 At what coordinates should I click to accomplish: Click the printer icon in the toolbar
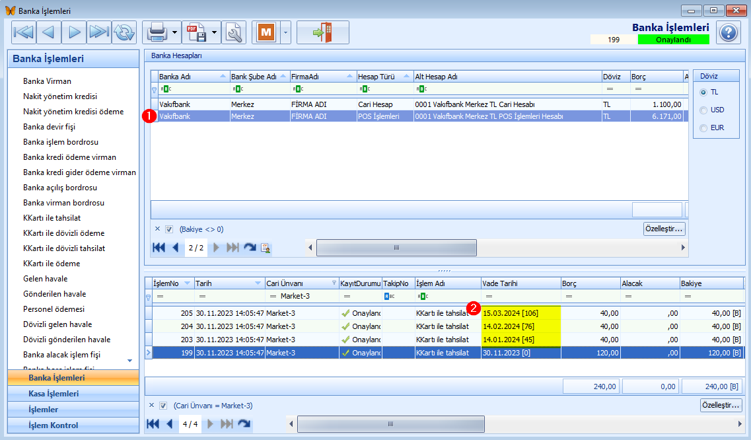(x=157, y=32)
